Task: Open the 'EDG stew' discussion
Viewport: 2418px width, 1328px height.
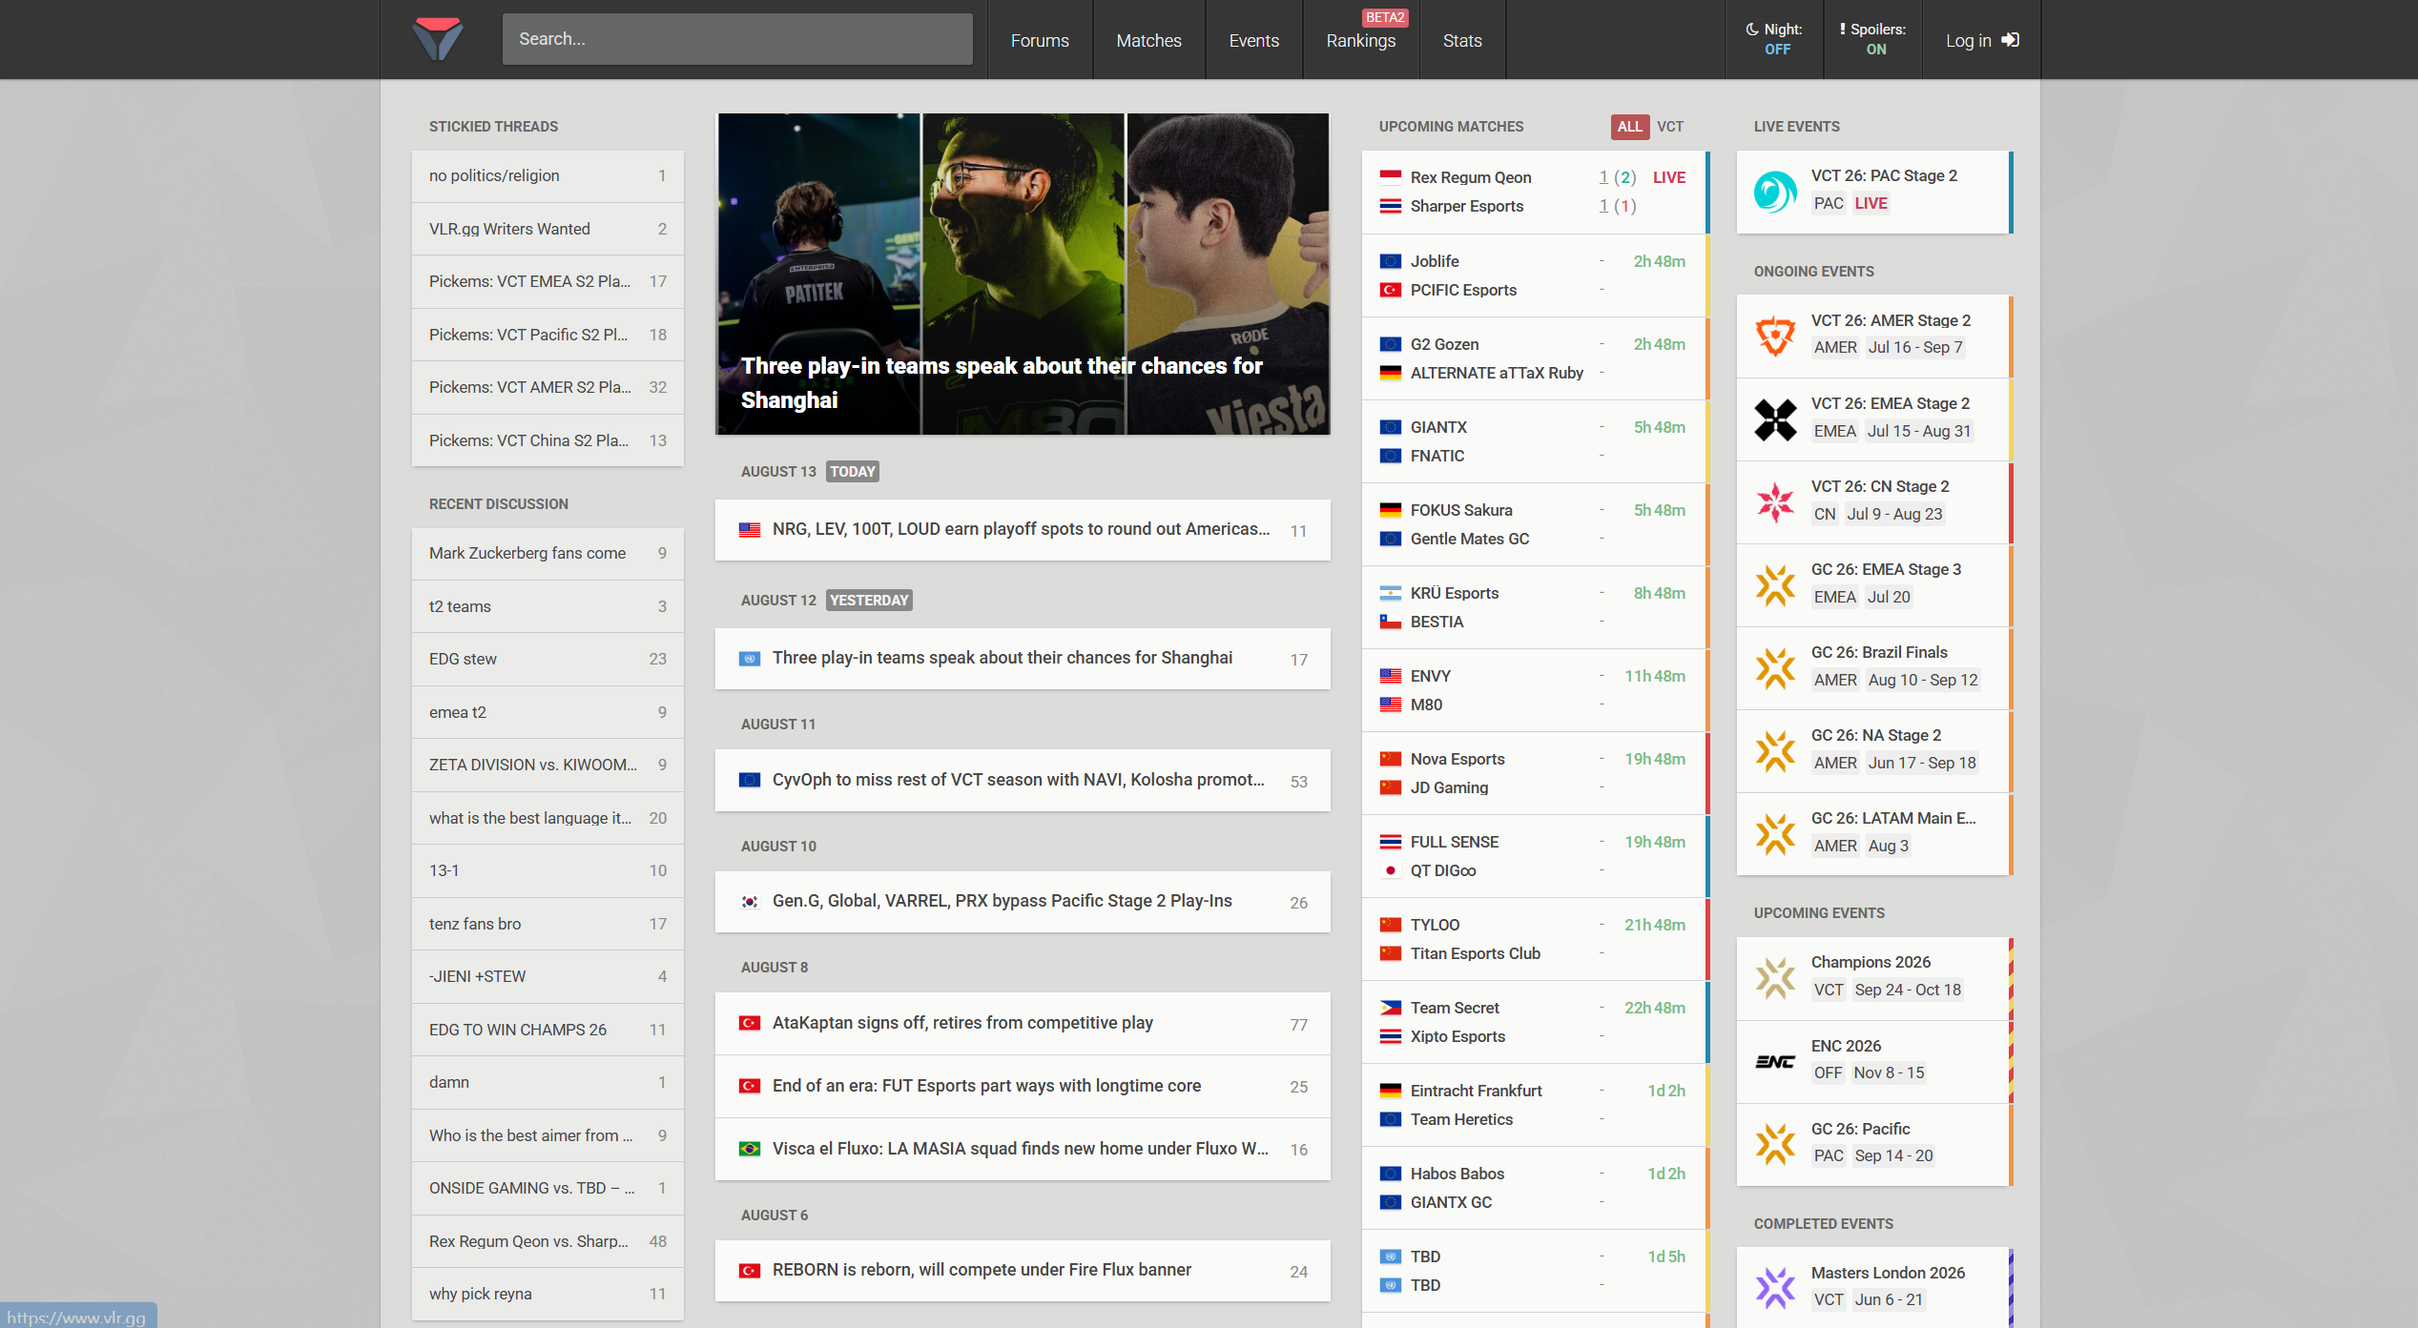Action: (x=548, y=660)
